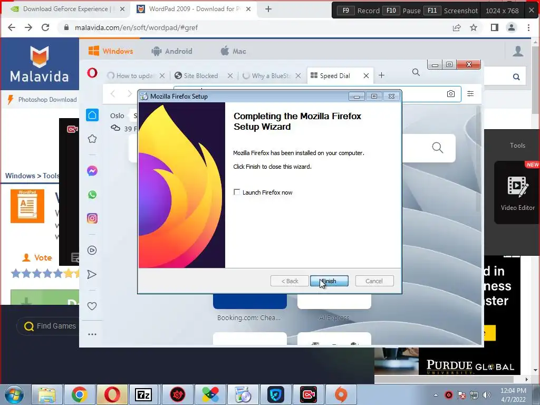Click Opera snapshot camera icon
The image size is (540, 405).
450,94
